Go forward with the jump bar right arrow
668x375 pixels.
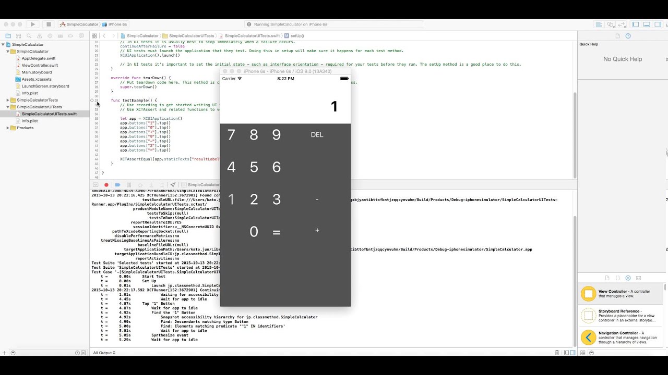coord(113,36)
